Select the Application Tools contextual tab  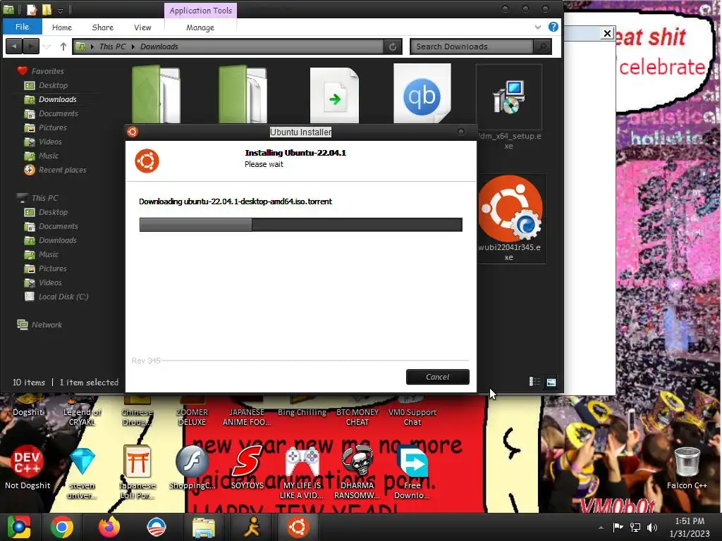pyautogui.click(x=200, y=10)
